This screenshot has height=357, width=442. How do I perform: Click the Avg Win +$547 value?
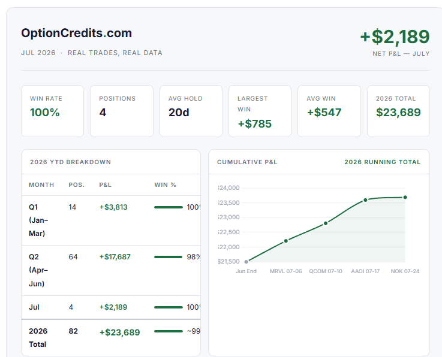pos(324,113)
